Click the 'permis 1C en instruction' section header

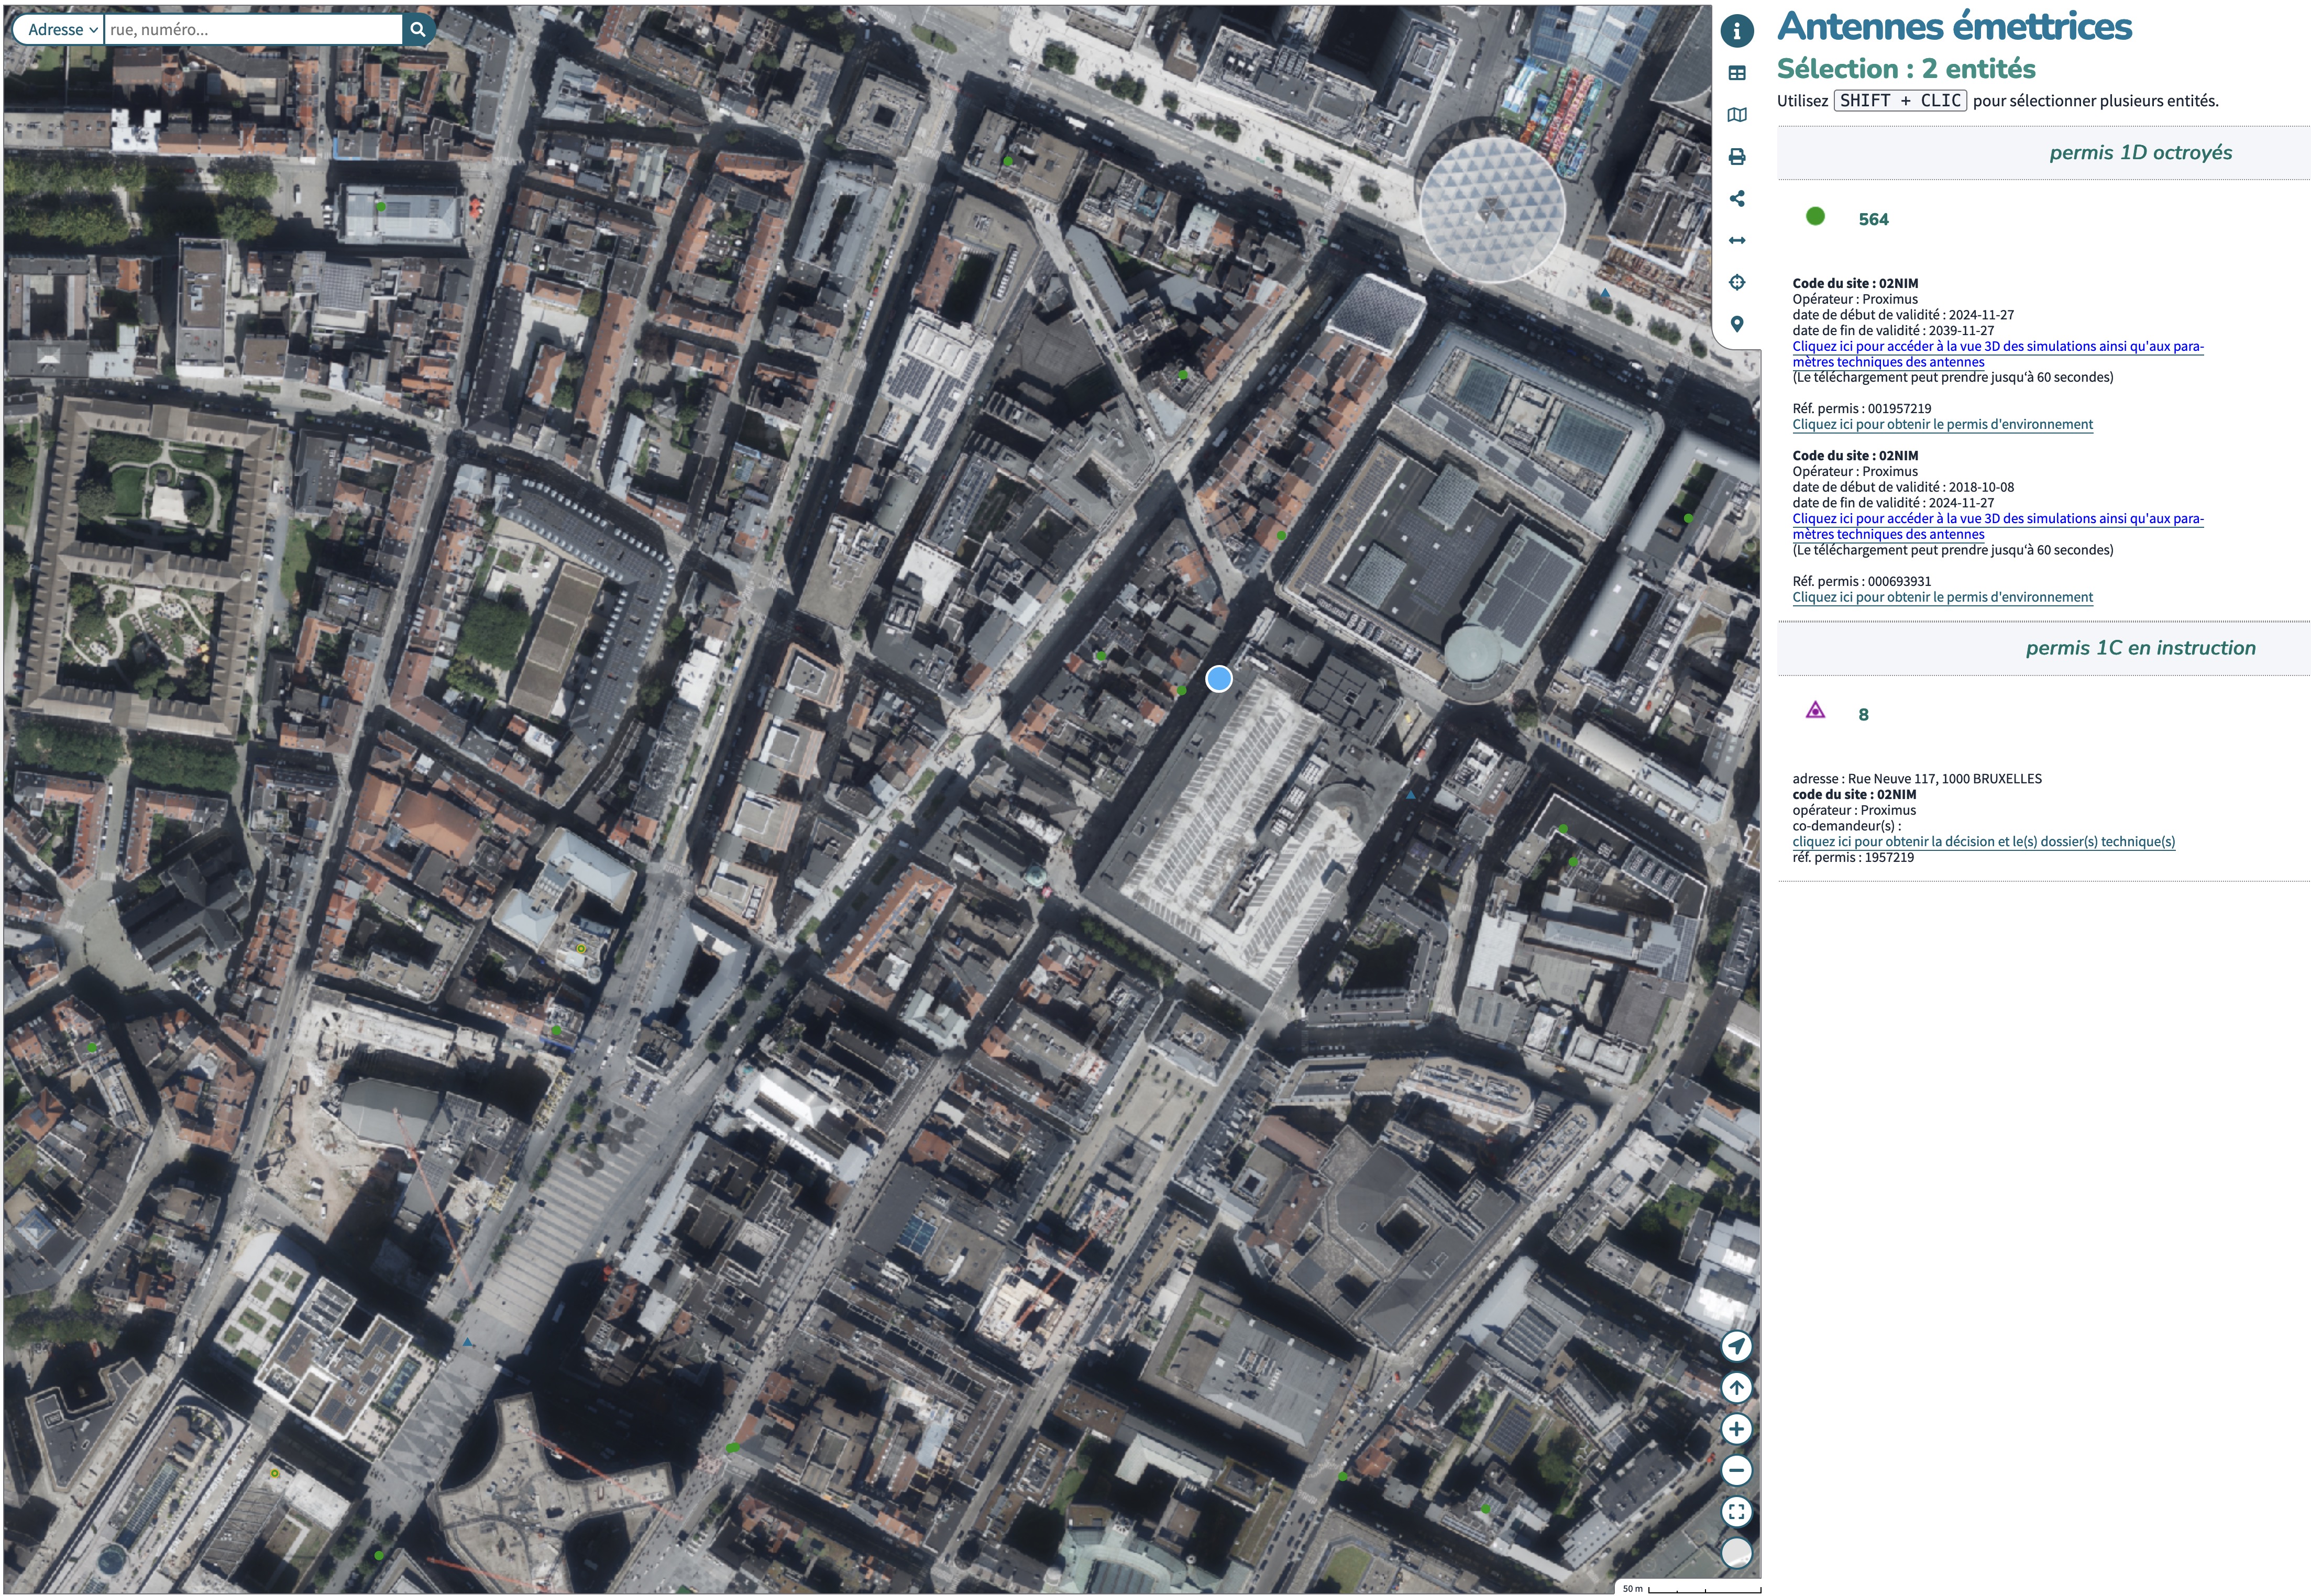pyautogui.click(x=2140, y=647)
